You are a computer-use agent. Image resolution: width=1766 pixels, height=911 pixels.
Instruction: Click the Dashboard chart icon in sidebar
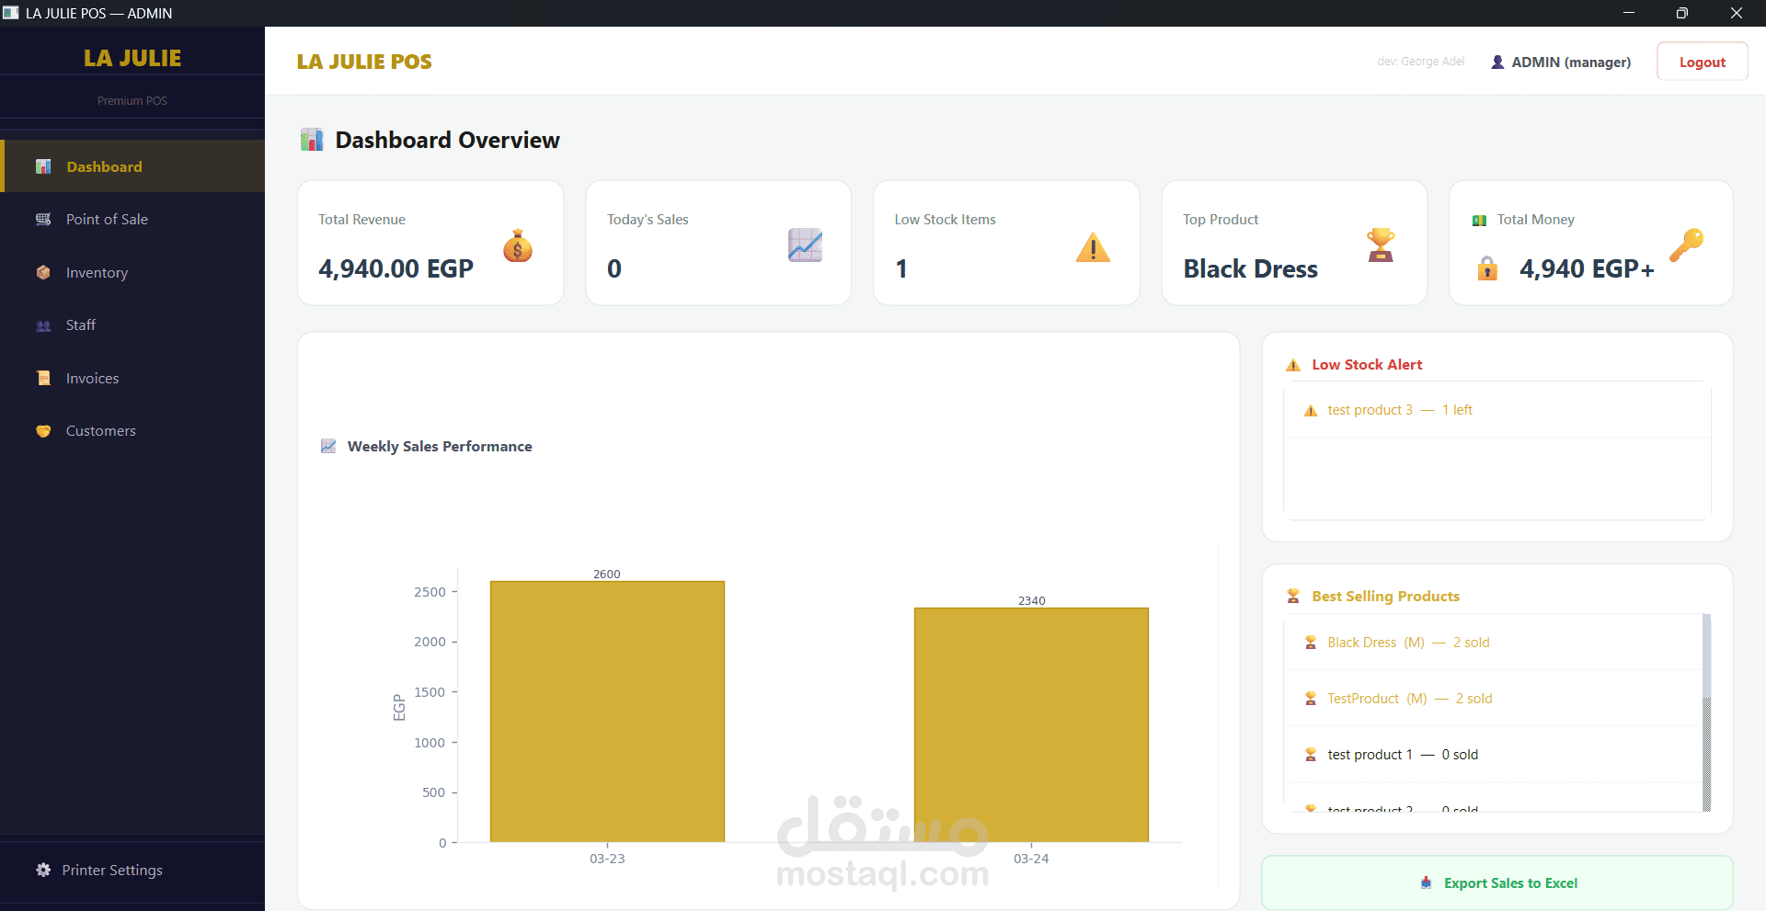[x=43, y=166]
